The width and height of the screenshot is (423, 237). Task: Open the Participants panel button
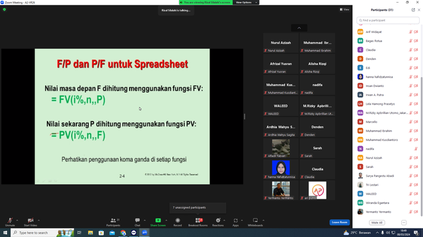pos(113,222)
